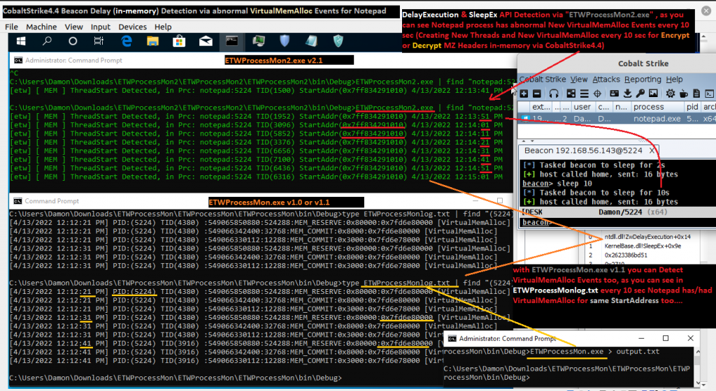Switch to pivot graph view icon
This screenshot has width=716, height=391.
(x=571, y=94)
